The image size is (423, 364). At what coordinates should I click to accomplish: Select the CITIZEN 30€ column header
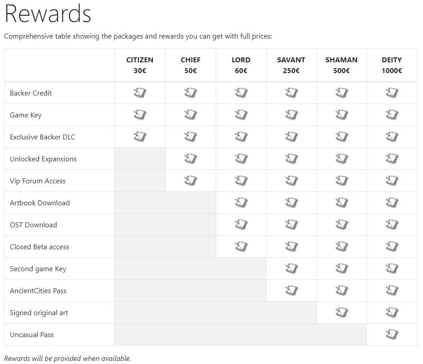tap(140, 65)
